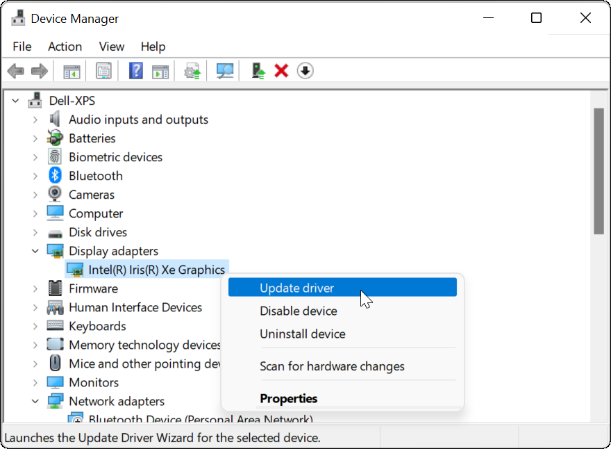Expand the Bluetooth device category

(35, 175)
